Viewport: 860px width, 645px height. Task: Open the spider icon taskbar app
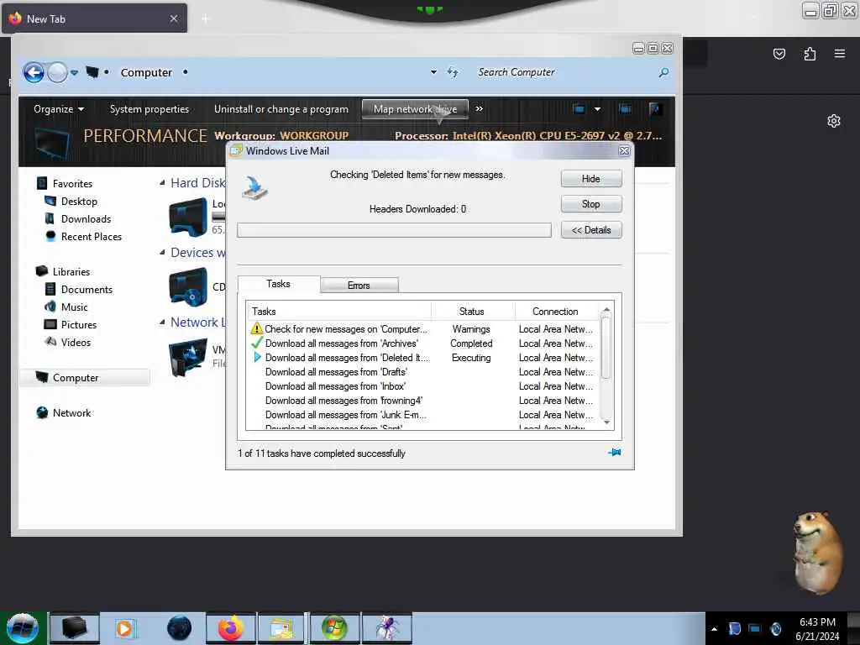click(x=386, y=628)
